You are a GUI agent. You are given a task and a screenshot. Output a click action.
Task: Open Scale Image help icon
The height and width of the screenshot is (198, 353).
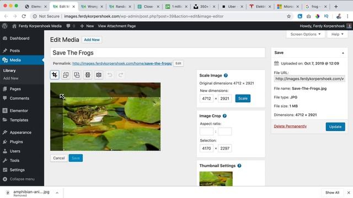click(x=226, y=75)
